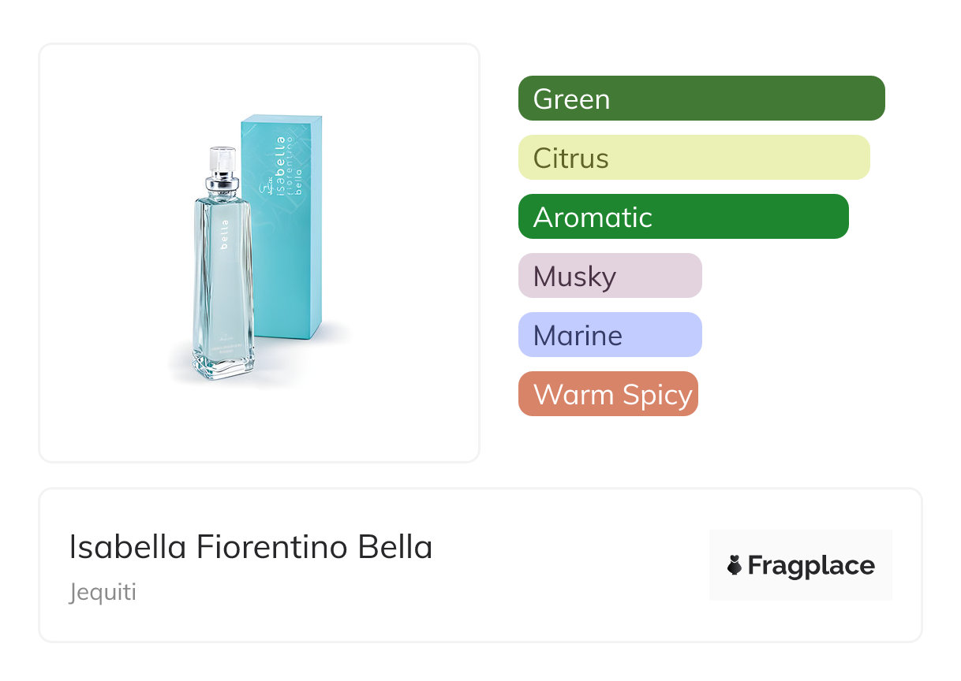
Task: Select the Marine accord bar
Action: click(609, 335)
